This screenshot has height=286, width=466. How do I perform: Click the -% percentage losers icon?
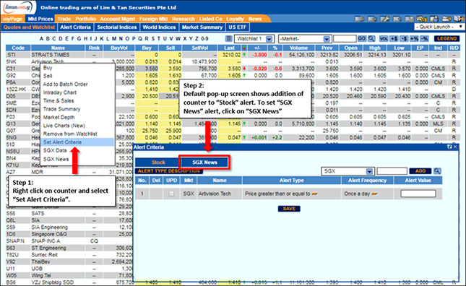pyautogui.click(x=424, y=38)
